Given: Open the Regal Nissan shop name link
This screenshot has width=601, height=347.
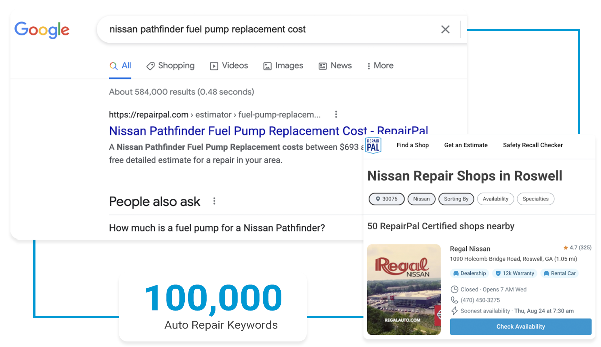Looking at the screenshot, I should pos(470,249).
